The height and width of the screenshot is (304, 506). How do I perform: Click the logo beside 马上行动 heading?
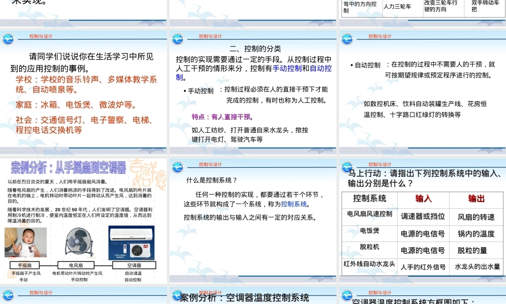(347, 167)
